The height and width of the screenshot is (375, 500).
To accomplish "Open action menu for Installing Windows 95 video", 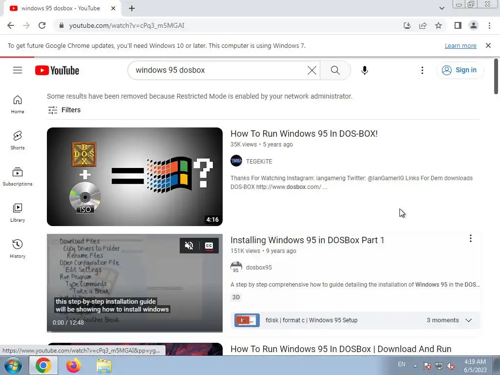I will coord(470,238).
